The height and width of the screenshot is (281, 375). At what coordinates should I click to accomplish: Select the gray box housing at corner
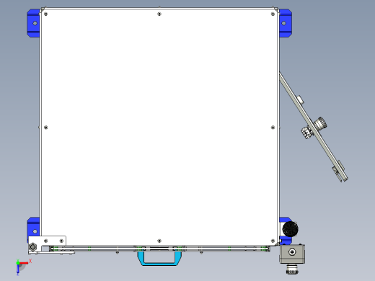(x=292, y=254)
